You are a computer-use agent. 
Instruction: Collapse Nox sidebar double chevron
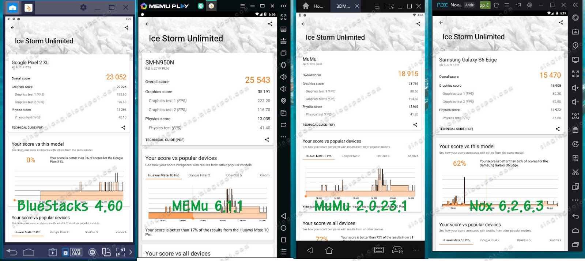575,5
